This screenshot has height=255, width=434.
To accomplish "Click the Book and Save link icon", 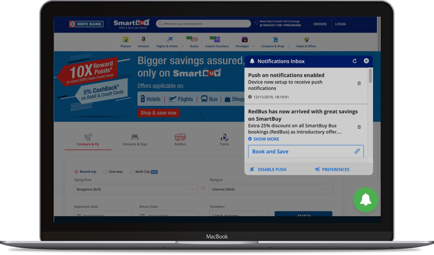I will pos(357,151).
